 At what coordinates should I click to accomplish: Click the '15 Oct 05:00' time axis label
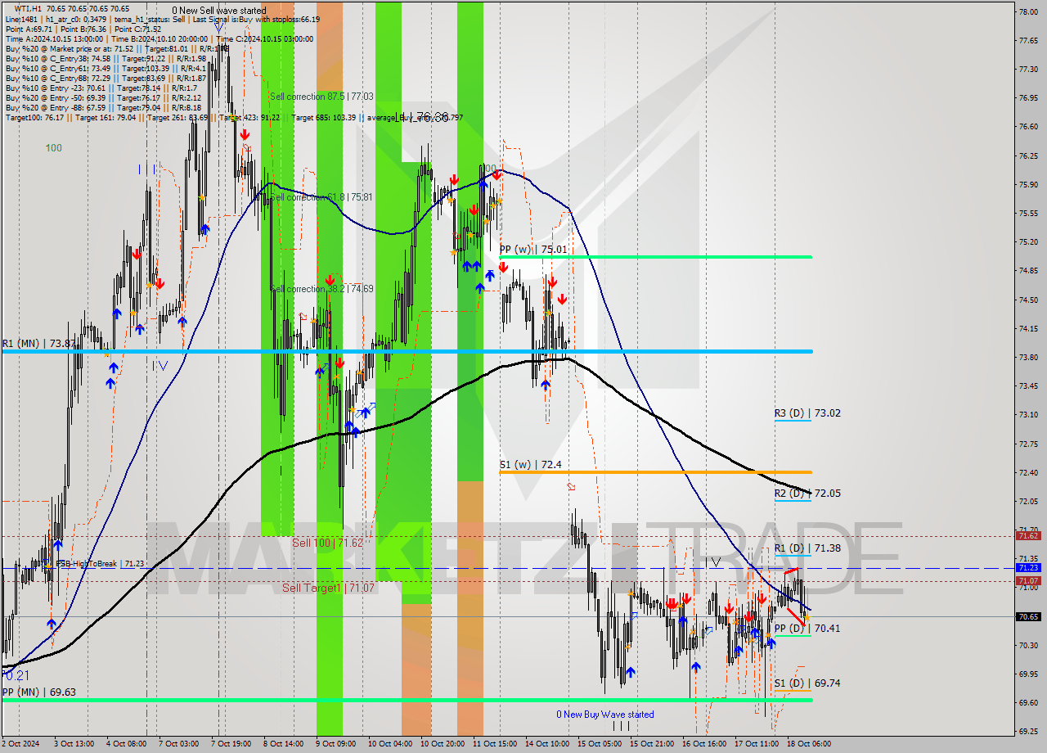tap(600, 744)
